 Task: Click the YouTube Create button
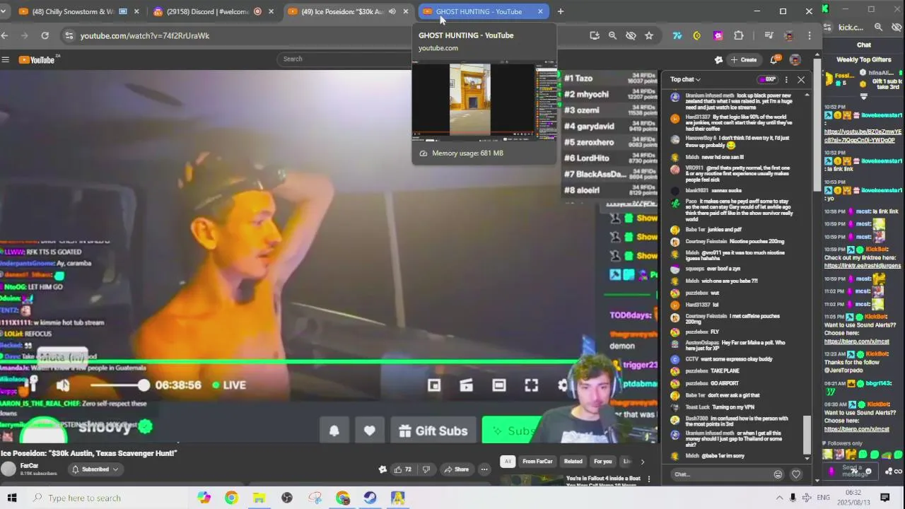[x=744, y=59]
